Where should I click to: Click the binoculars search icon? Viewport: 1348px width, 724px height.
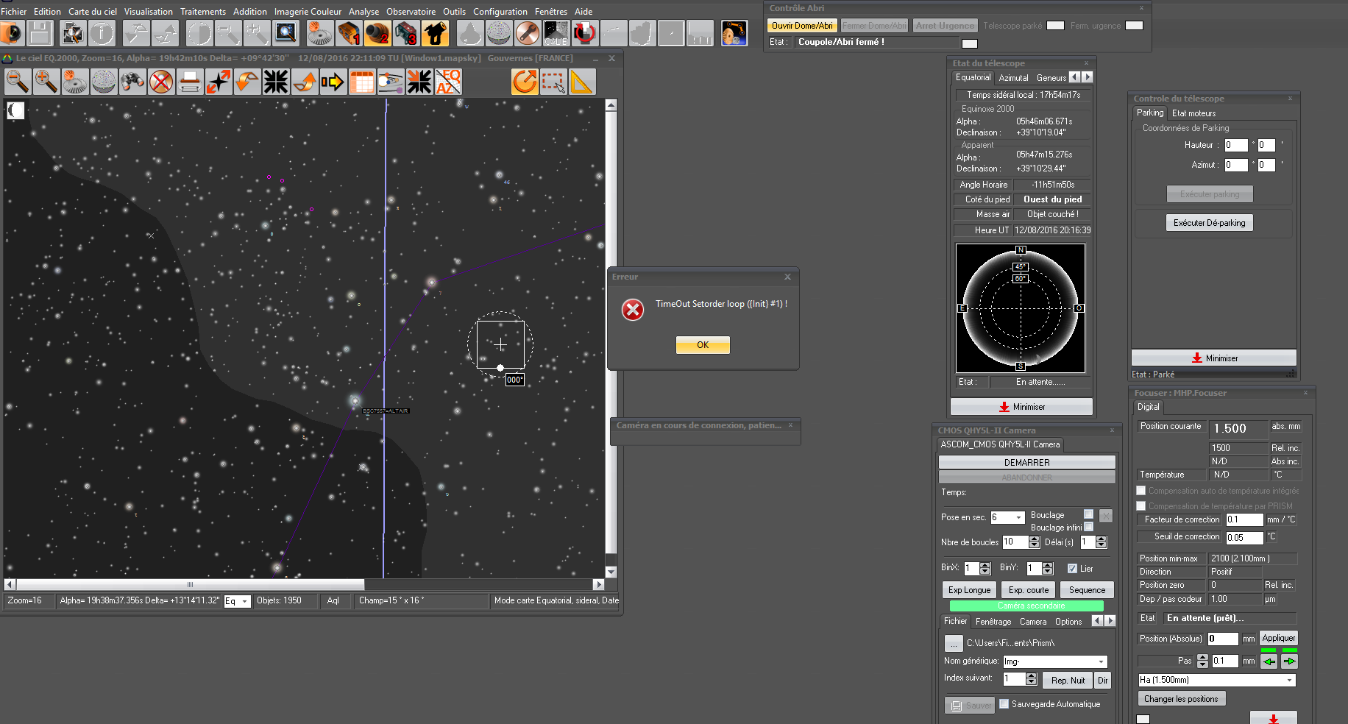coord(132,82)
